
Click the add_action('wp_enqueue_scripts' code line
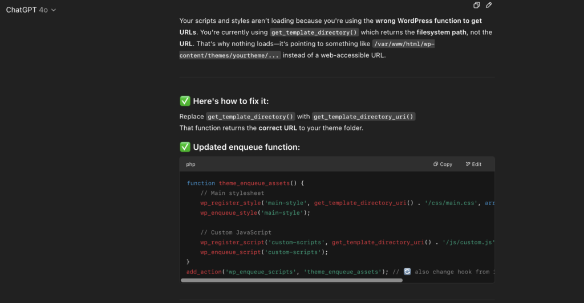(x=340, y=272)
